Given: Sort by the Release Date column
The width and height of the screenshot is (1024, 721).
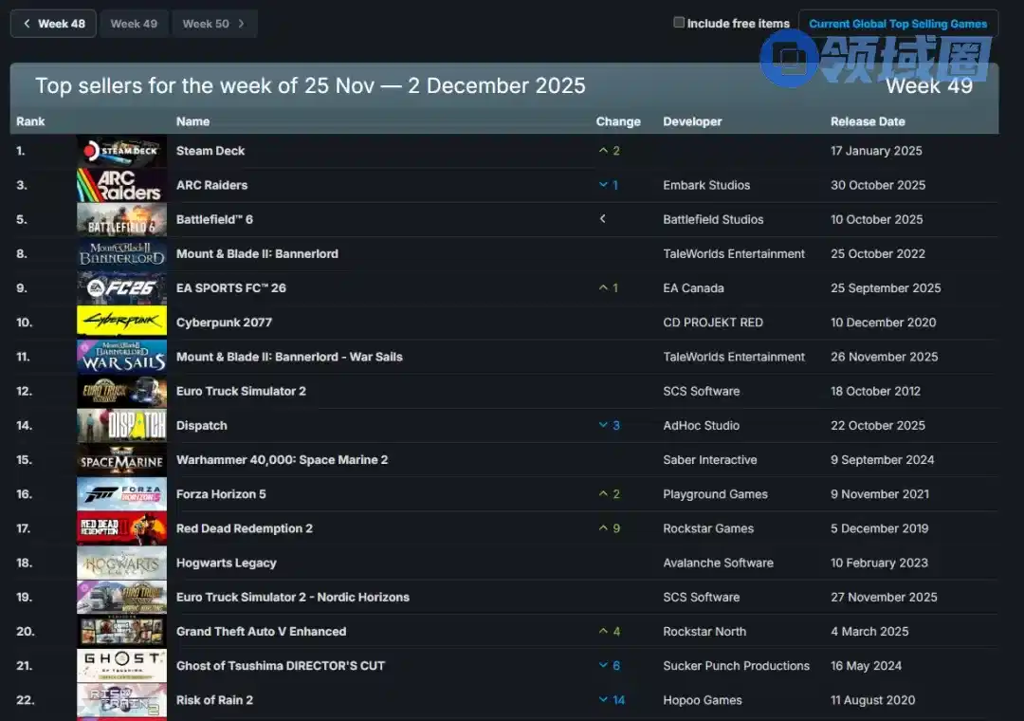Looking at the screenshot, I should click(x=868, y=121).
